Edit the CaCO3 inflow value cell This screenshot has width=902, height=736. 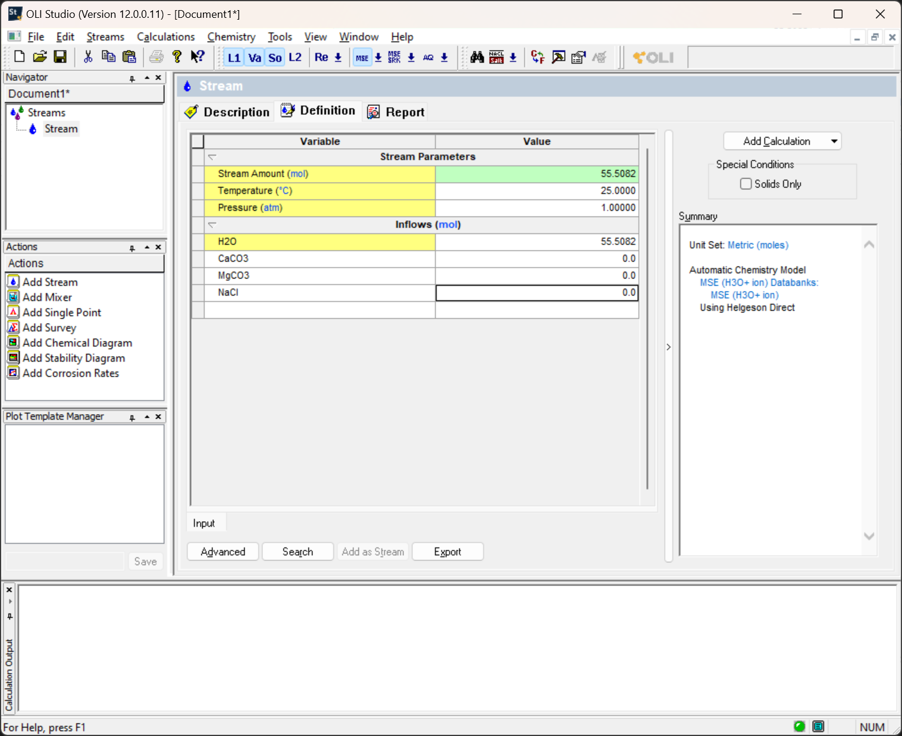click(x=537, y=259)
